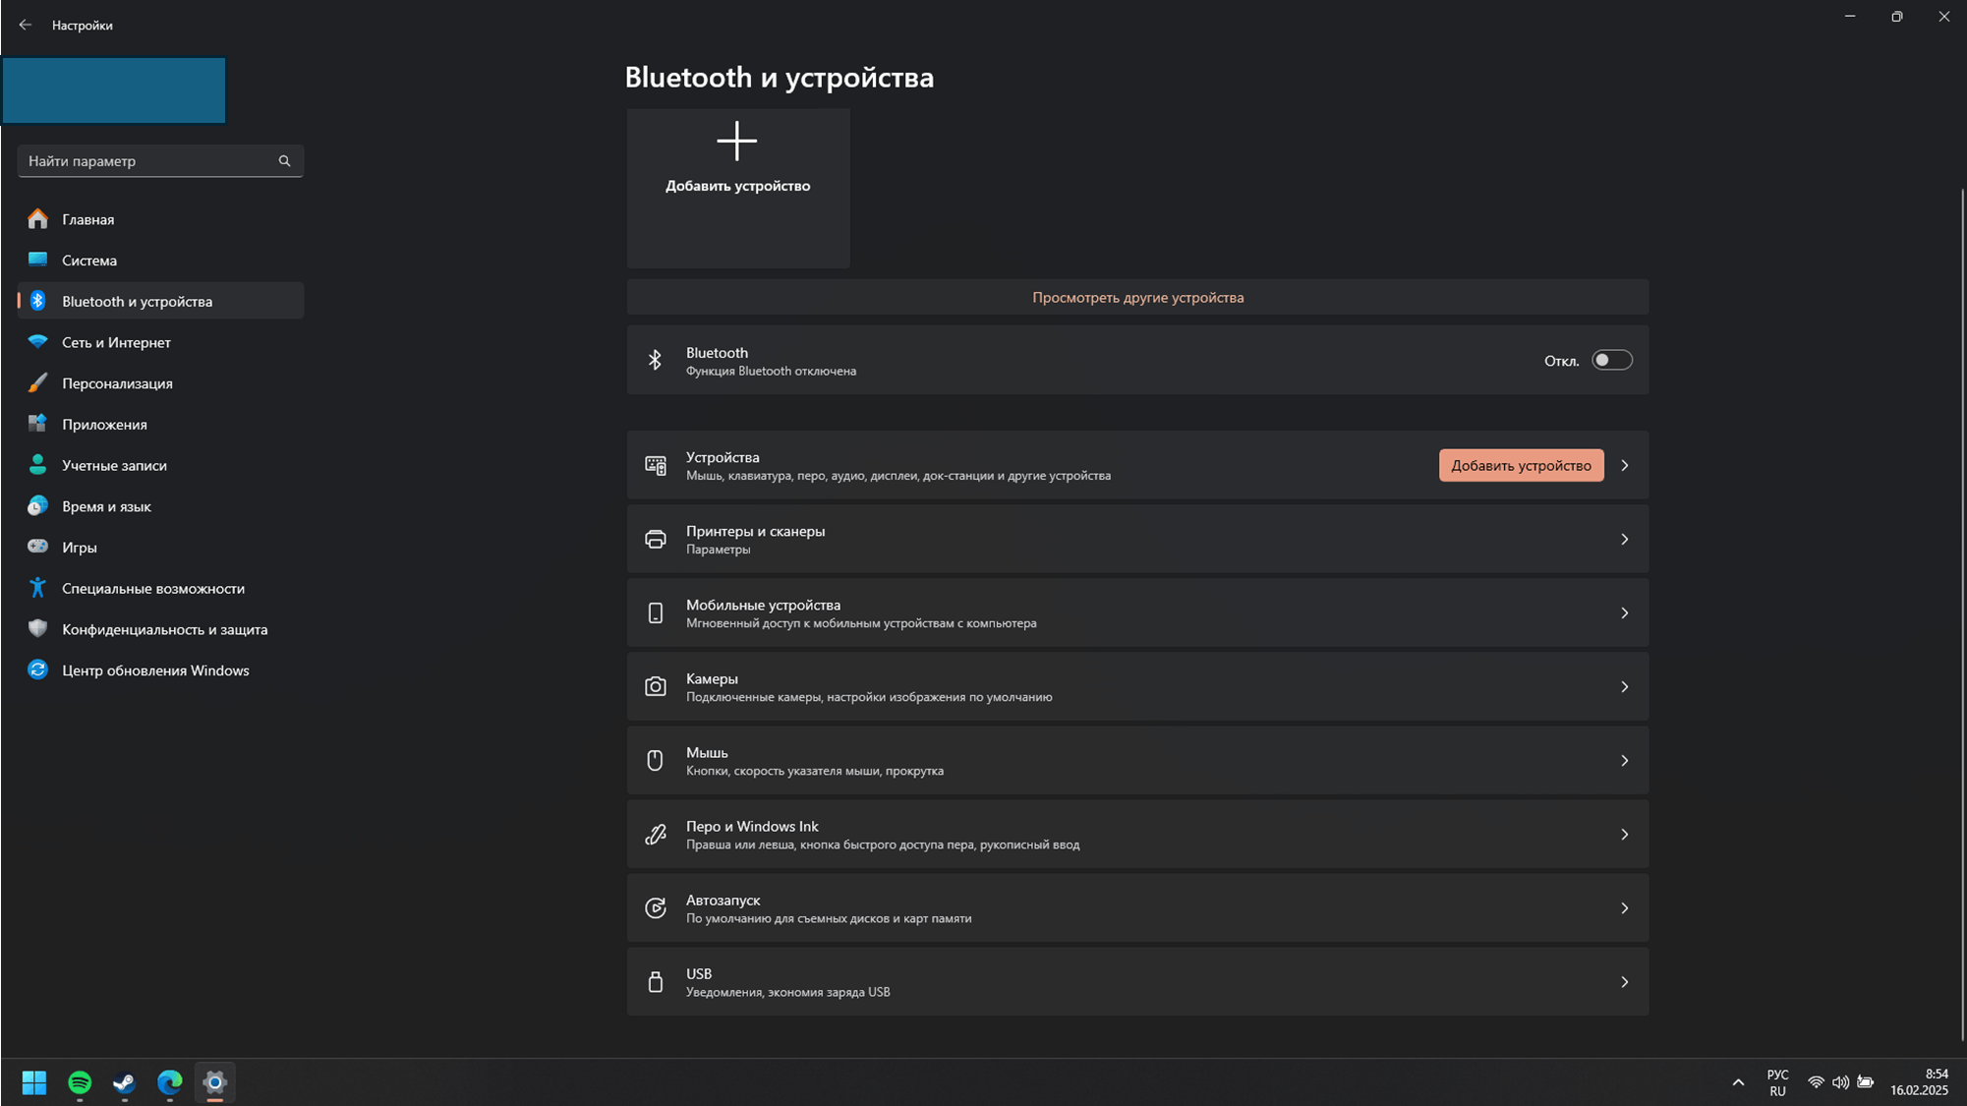
Task: Open Камеры settings via its chevron
Action: click(x=1625, y=686)
